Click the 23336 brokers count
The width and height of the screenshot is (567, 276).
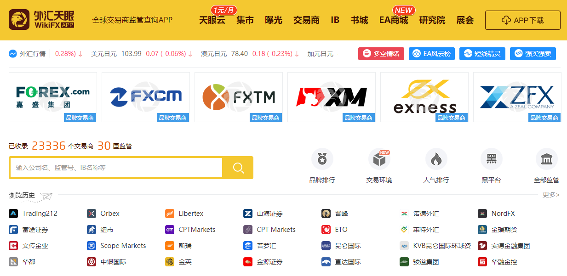tap(49, 146)
